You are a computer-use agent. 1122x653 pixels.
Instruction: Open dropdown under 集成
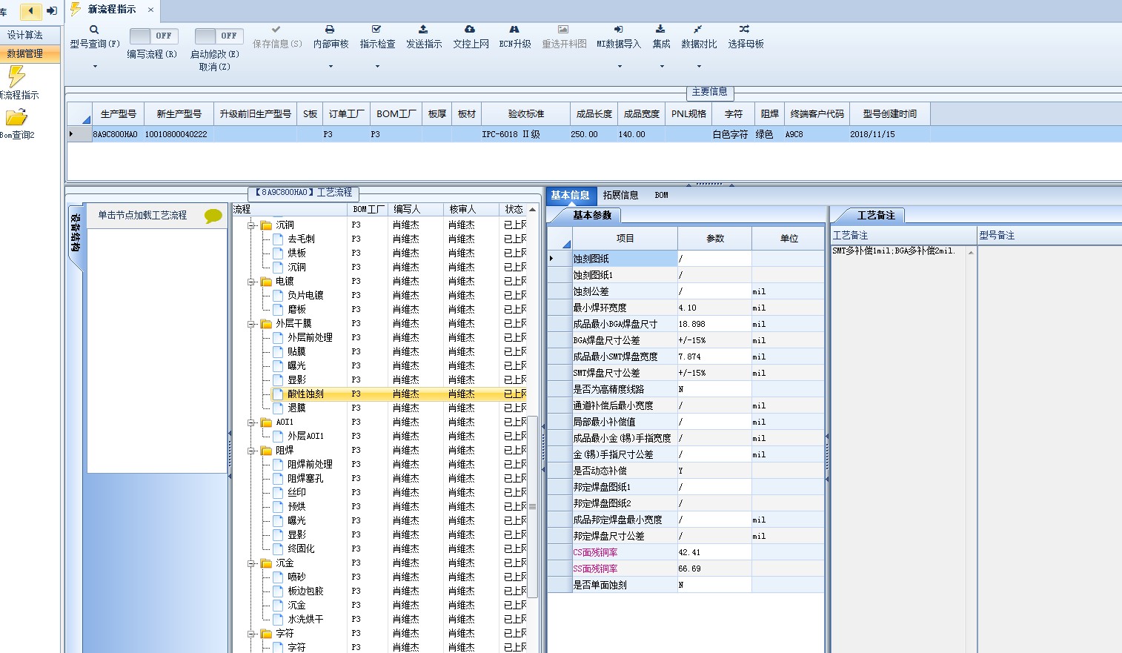tap(662, 67)
